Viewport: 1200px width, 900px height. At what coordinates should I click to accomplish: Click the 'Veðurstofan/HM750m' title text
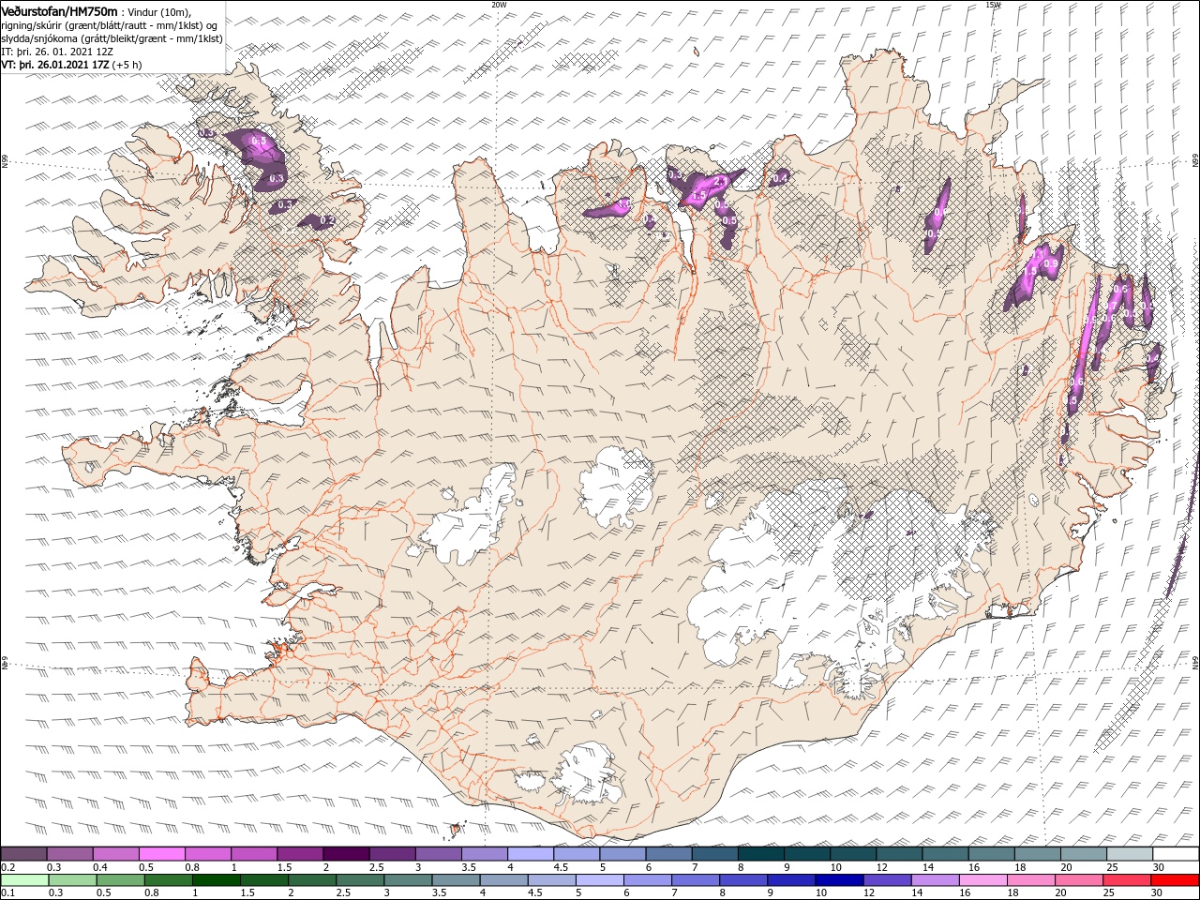tap(59, 10)
